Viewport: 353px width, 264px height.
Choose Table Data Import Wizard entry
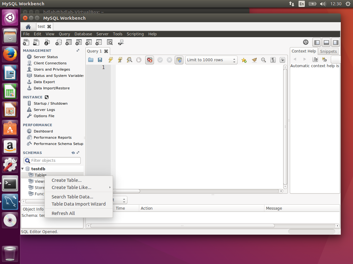tap(79, 204)
